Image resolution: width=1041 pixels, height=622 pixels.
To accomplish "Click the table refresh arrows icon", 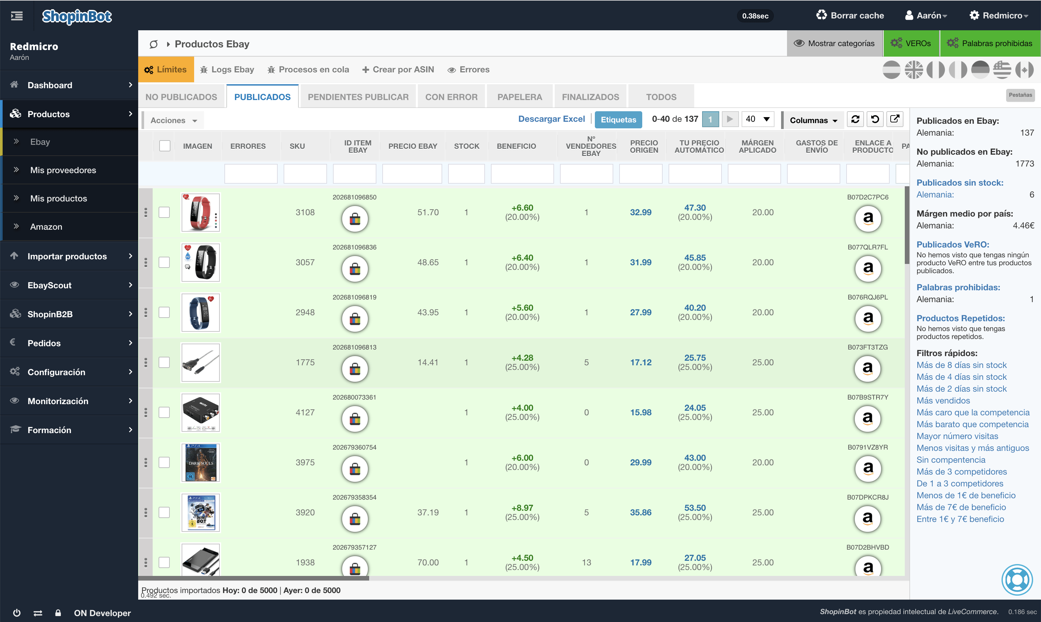I will [855, 119].
